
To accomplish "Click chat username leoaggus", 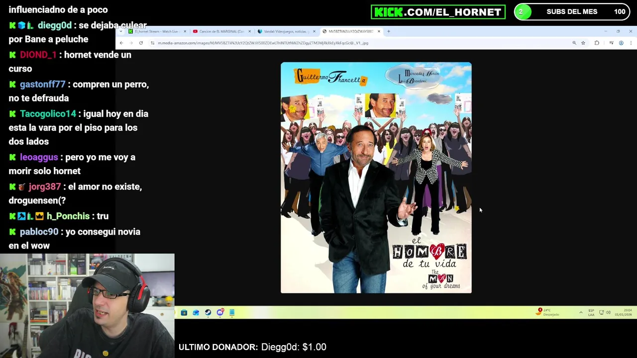I will tap(39, 157).
